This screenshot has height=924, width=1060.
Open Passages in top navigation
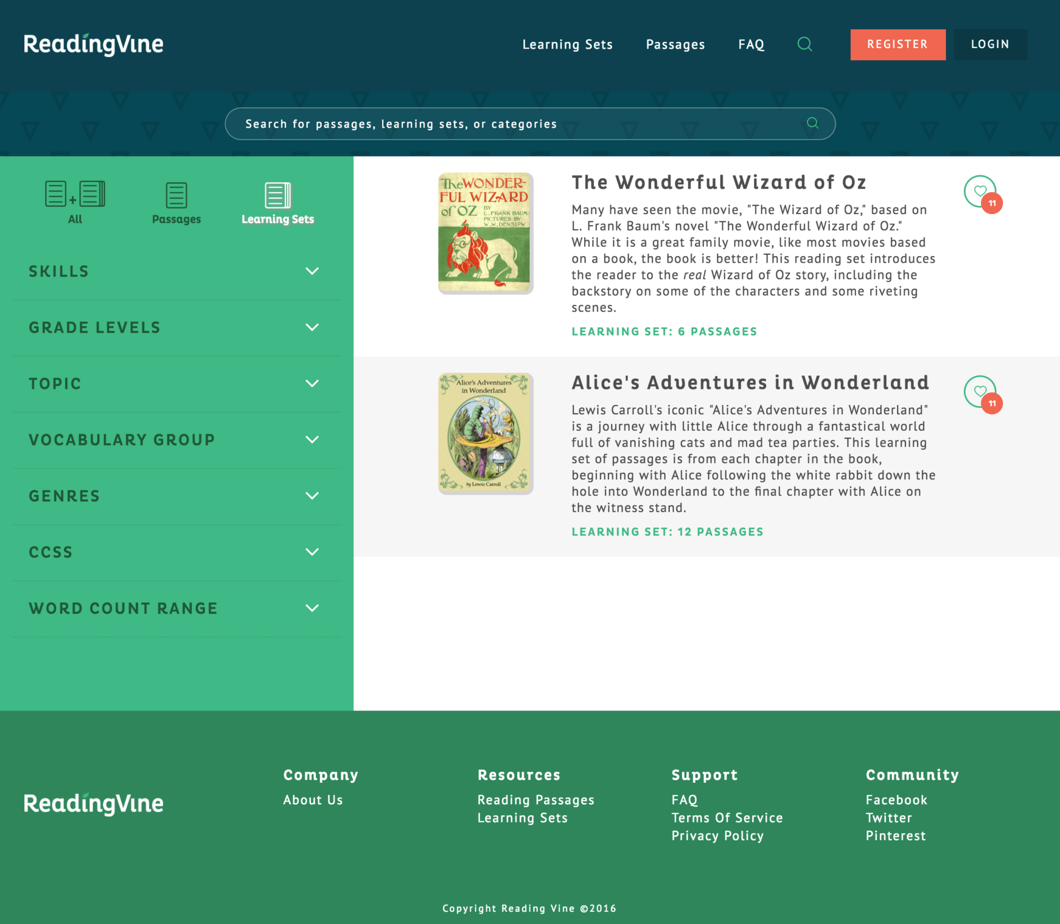675,45
